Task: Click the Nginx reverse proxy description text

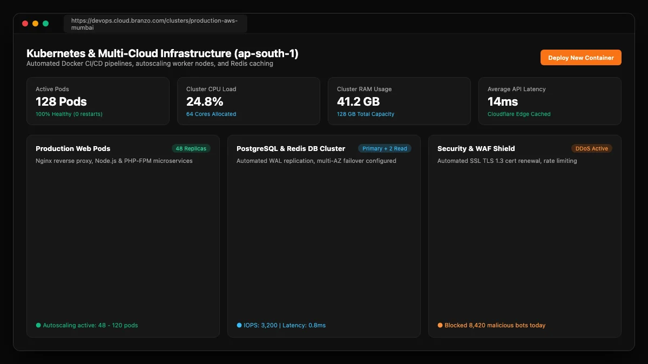Action: 114,161
